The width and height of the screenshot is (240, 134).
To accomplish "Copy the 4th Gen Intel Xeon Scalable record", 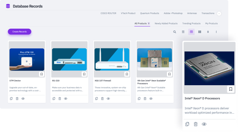I will tap(139, 99).
